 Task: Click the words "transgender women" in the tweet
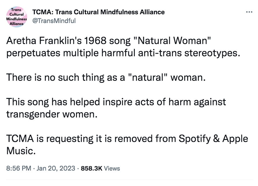[52, 114]
